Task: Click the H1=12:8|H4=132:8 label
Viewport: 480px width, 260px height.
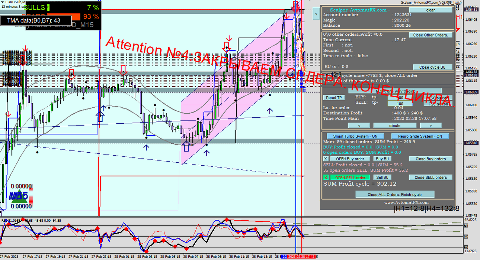Action: coord(426,209)
